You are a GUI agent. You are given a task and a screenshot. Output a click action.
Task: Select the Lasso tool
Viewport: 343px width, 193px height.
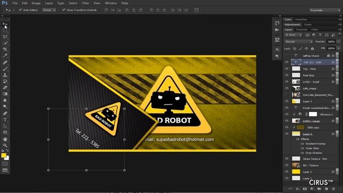click(x=5, y=37)
